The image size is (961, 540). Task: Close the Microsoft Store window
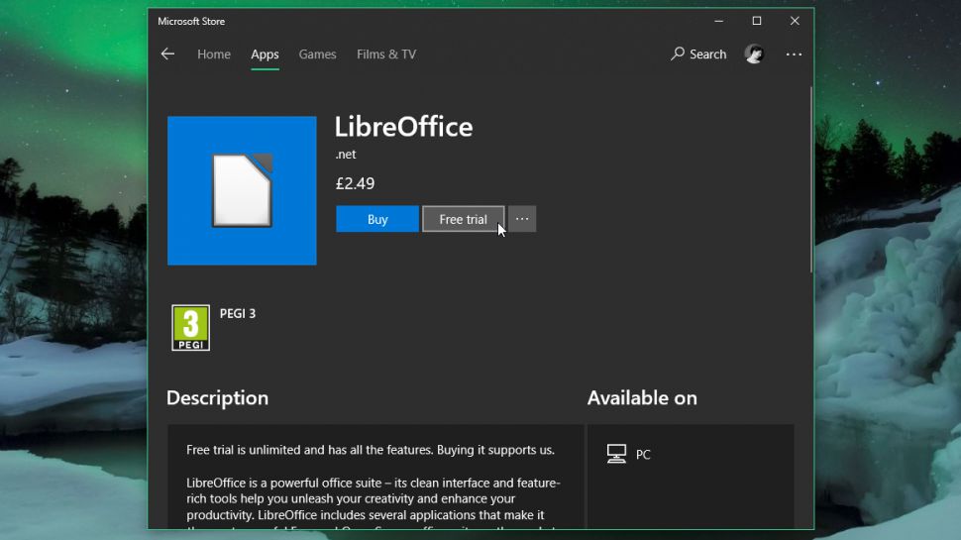(795, 21)
